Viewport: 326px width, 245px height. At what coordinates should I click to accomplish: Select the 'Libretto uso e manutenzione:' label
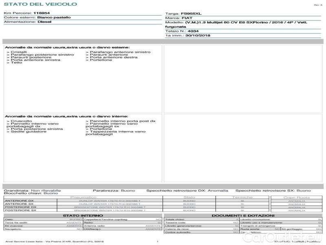point(262,223)
